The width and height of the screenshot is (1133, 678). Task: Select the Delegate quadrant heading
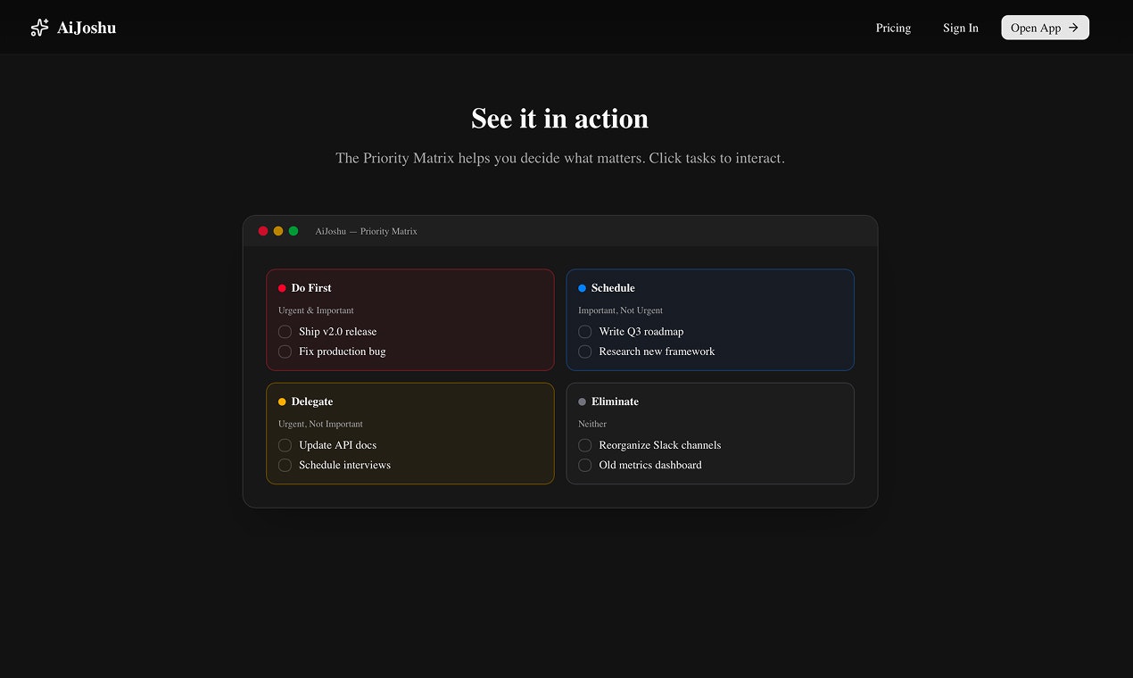coord(312,401)
